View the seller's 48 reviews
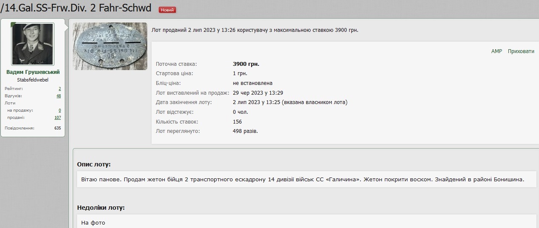This screenshot has width=539, height=228. pos(59,96)
